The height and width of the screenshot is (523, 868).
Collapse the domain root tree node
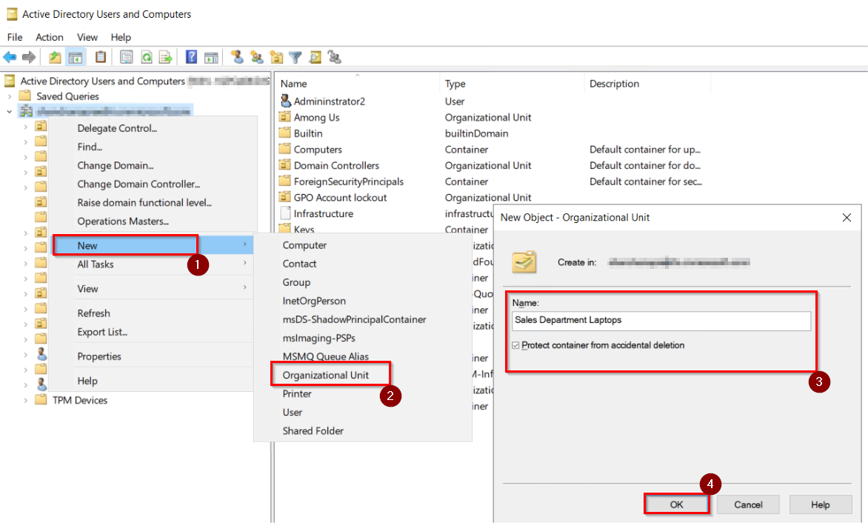coord(9,112)
